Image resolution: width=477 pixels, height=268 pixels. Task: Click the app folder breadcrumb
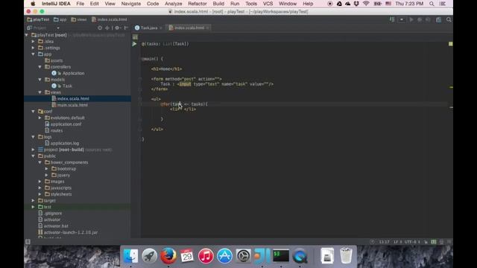pos(60,19)
